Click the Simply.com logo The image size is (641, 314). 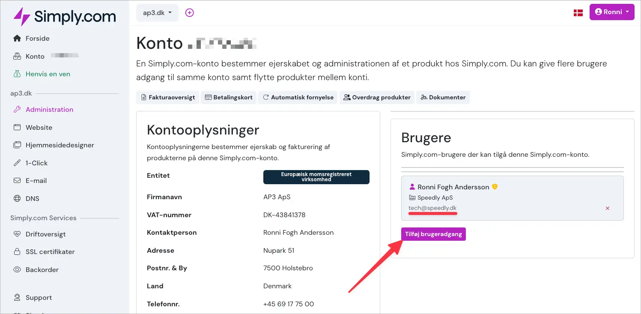64,17
